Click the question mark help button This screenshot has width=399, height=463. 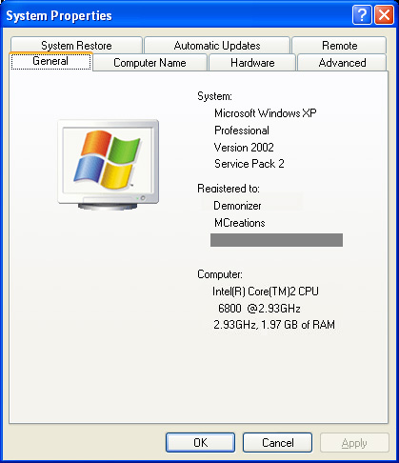362,15
